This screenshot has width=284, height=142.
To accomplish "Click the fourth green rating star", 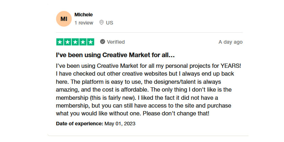I will pos(83,42).
